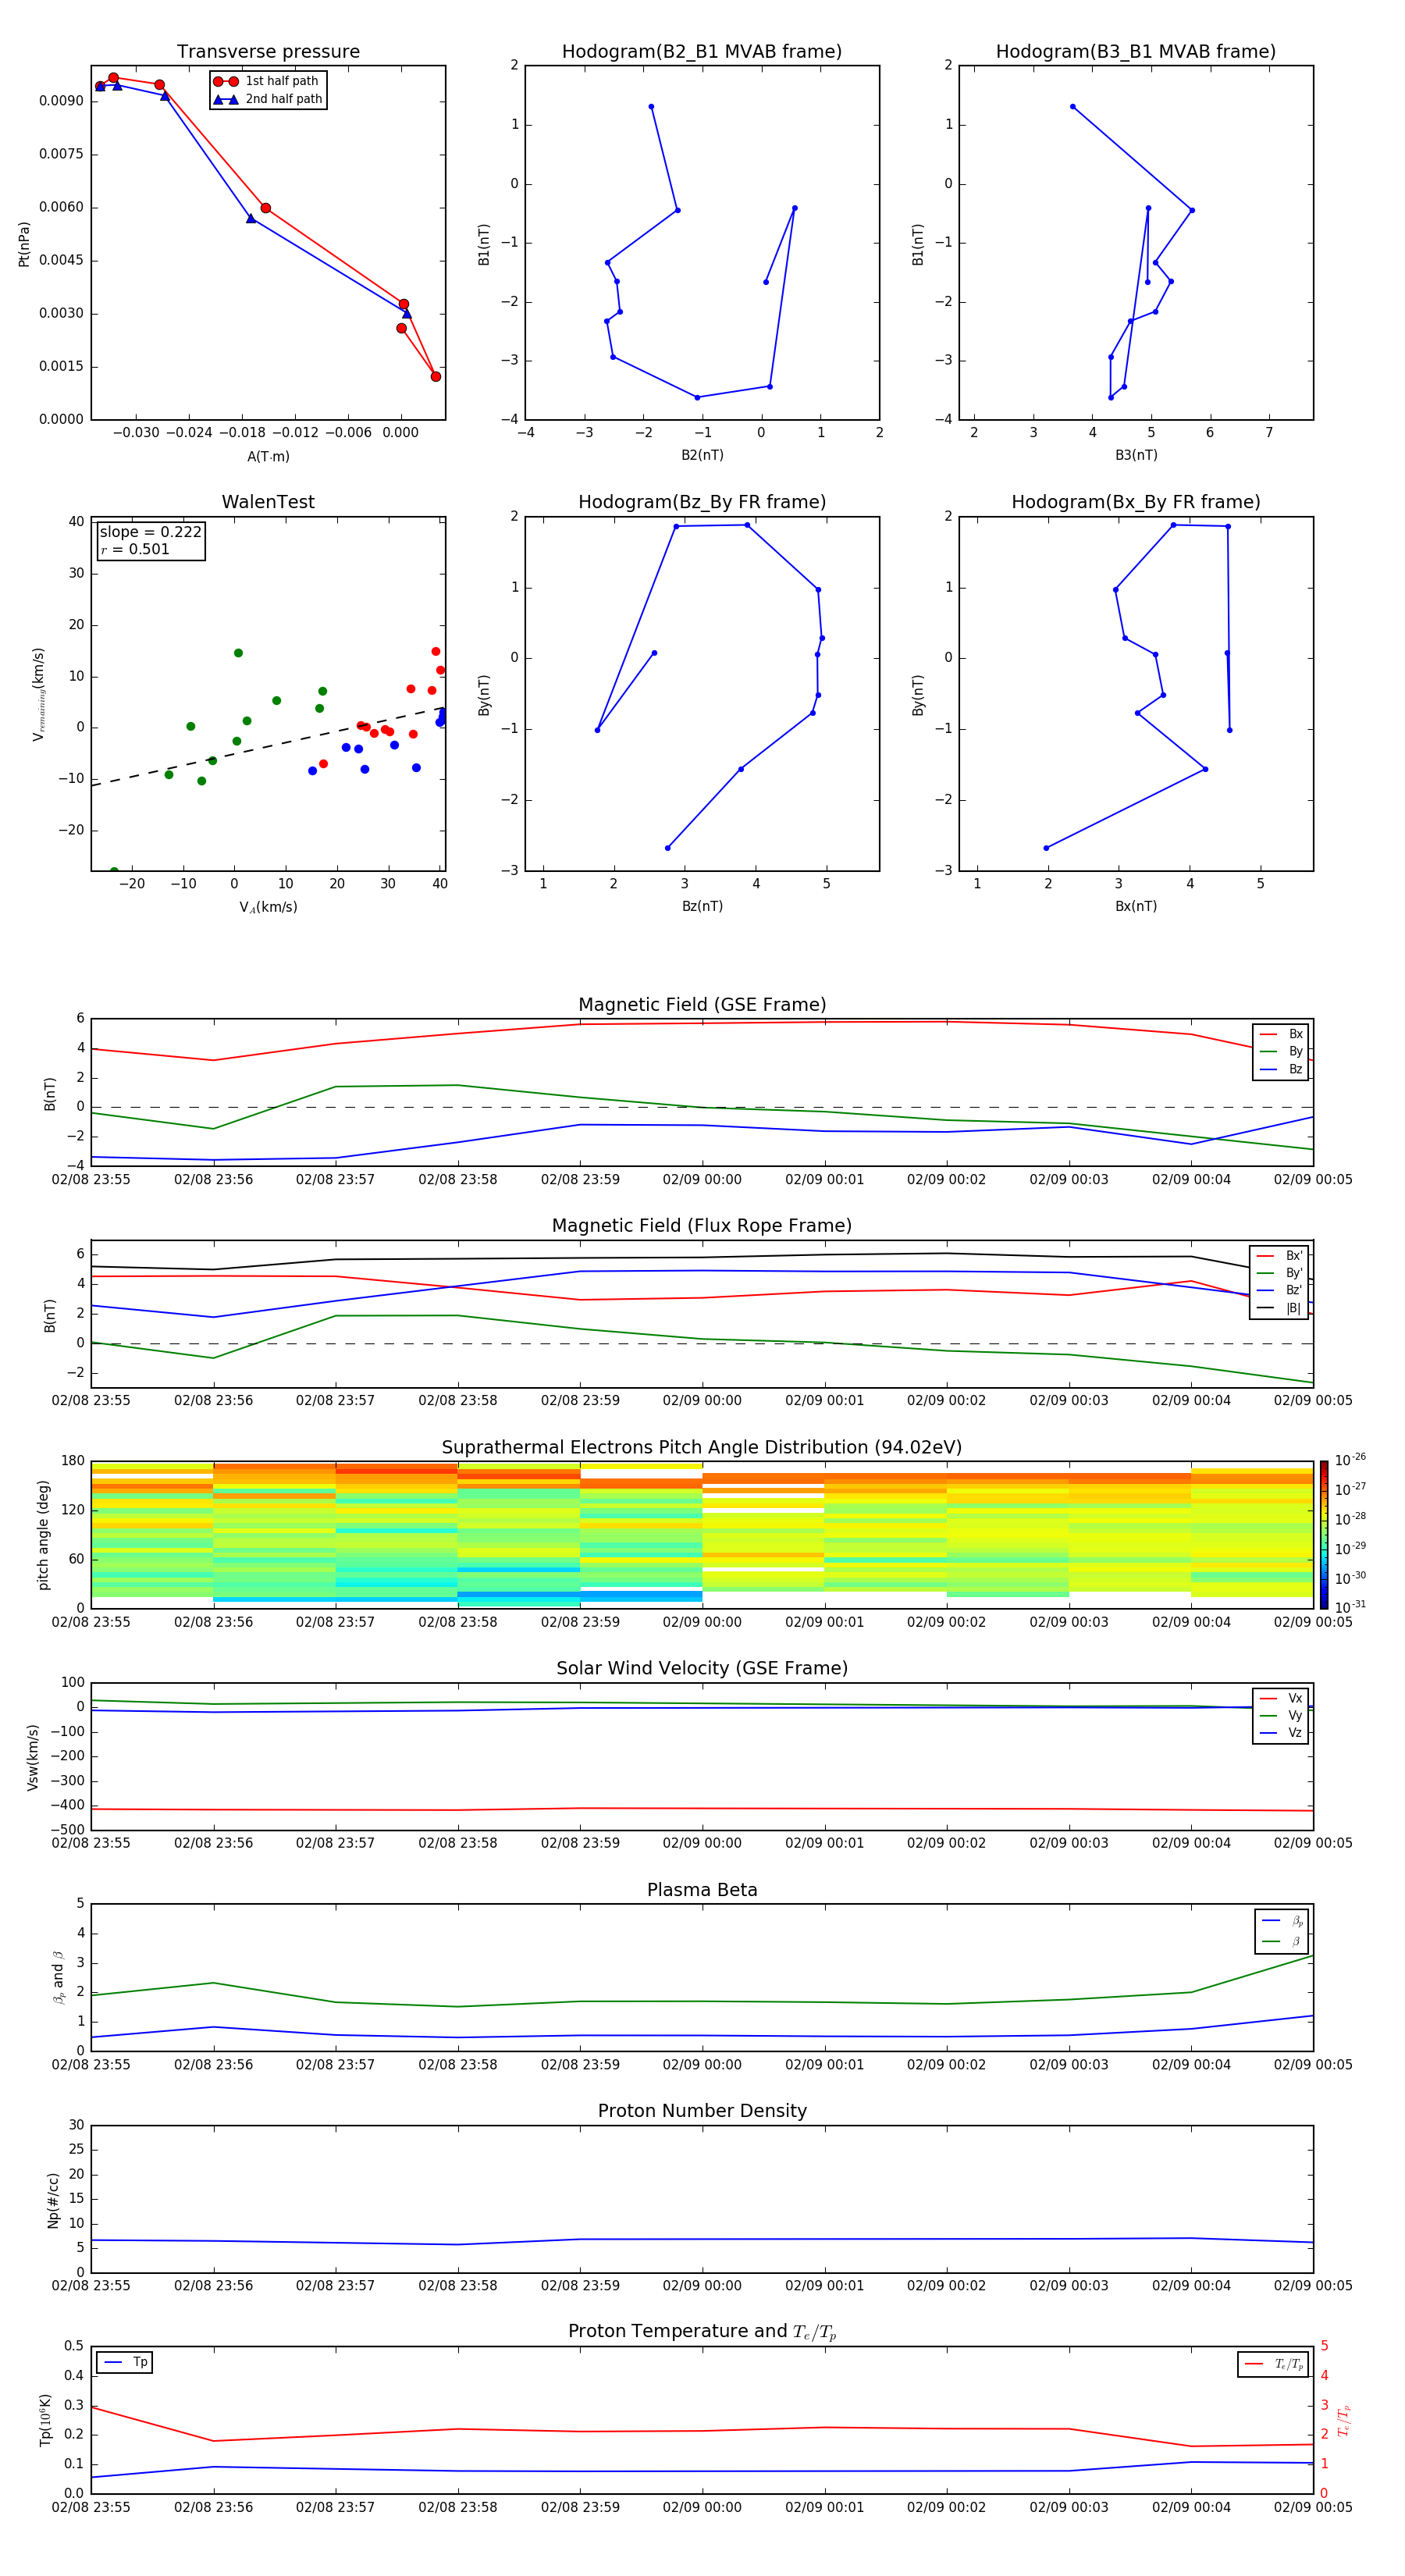The image size is (1405, 2576).
Task: Select the "Bz'" flux rope legend entry
Action: point(1280,1290)
